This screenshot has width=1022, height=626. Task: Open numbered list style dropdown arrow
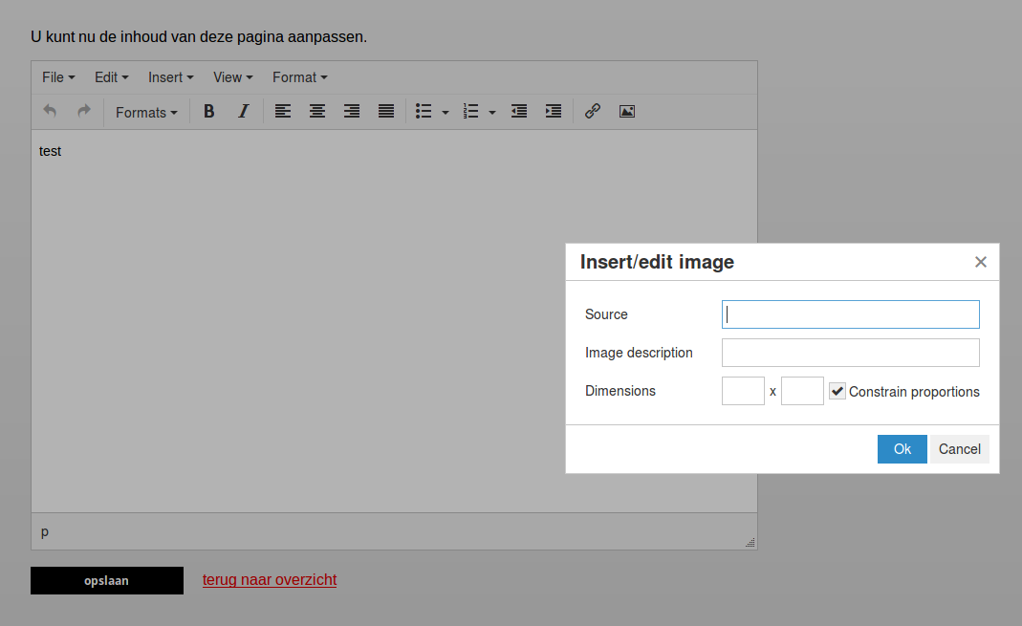point(492,112)
